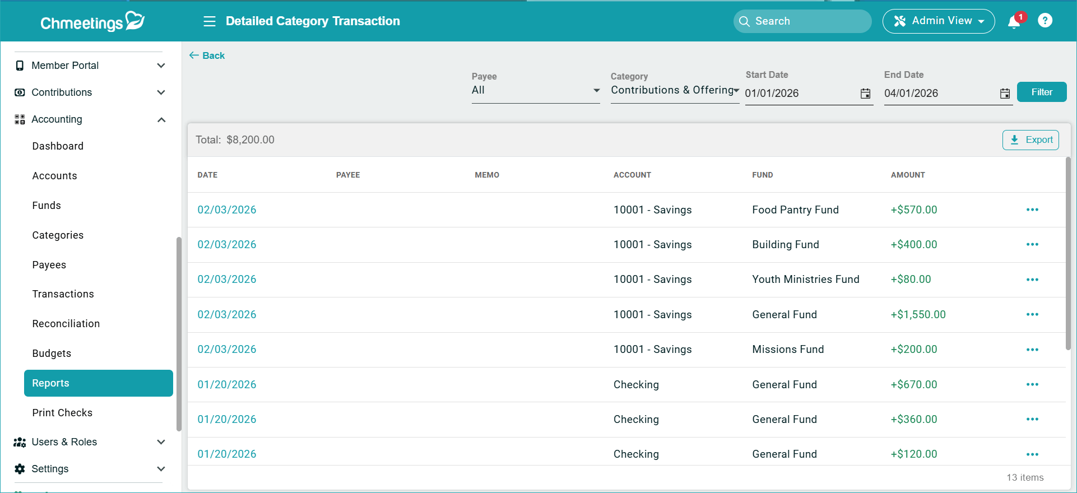The image size is (1077, 493).
Task: Click the Contributions money icon
Action: 20,92
